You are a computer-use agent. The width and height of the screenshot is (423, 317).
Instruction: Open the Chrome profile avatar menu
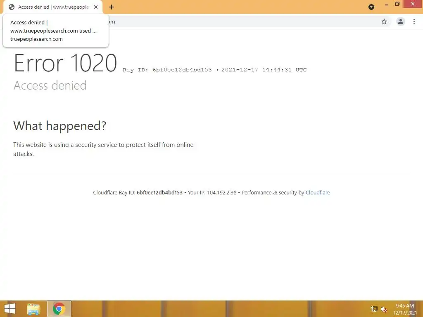(x=401, y=21)
